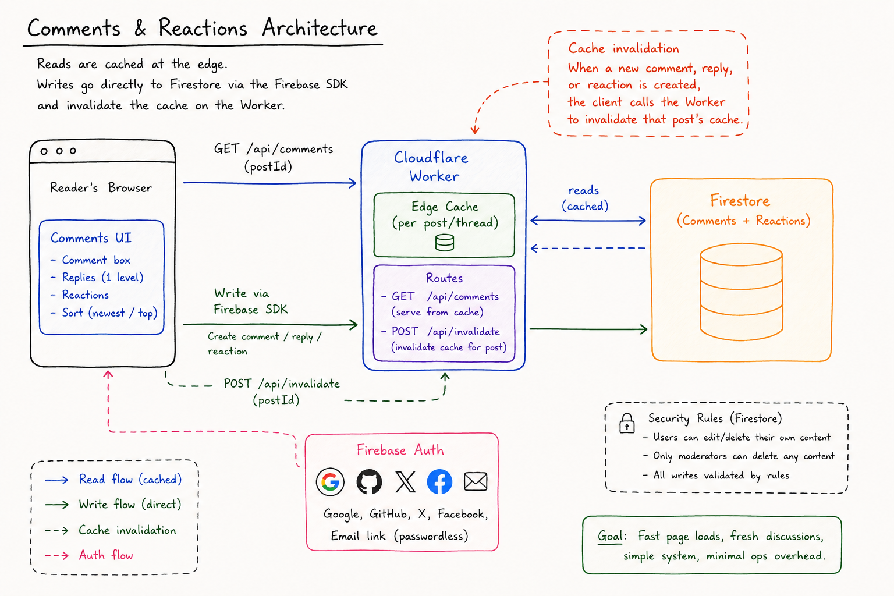Click "All writes validated by rules"
The height and width of the screenshot is (596, 894).
tap(721, 476)
